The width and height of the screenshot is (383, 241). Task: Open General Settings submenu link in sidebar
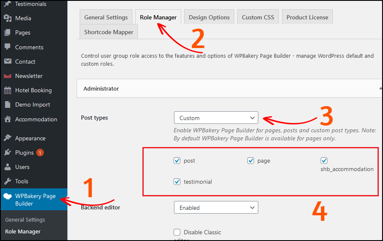tap(25, 220)
